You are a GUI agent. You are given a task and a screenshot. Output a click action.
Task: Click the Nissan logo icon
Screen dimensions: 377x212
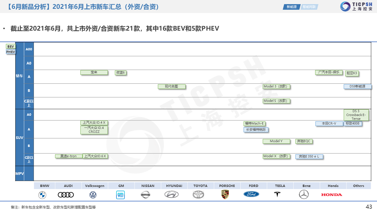[x=145, y=195]
